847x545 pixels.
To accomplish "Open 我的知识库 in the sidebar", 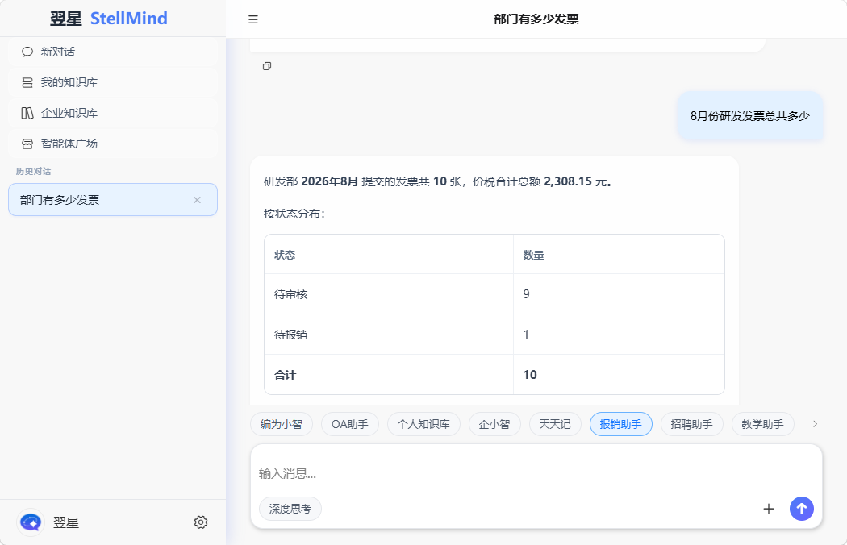I will (113, 83).
